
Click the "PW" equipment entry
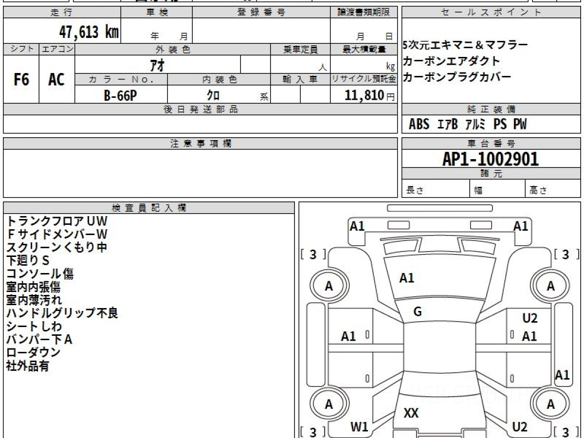click(520, 125)
